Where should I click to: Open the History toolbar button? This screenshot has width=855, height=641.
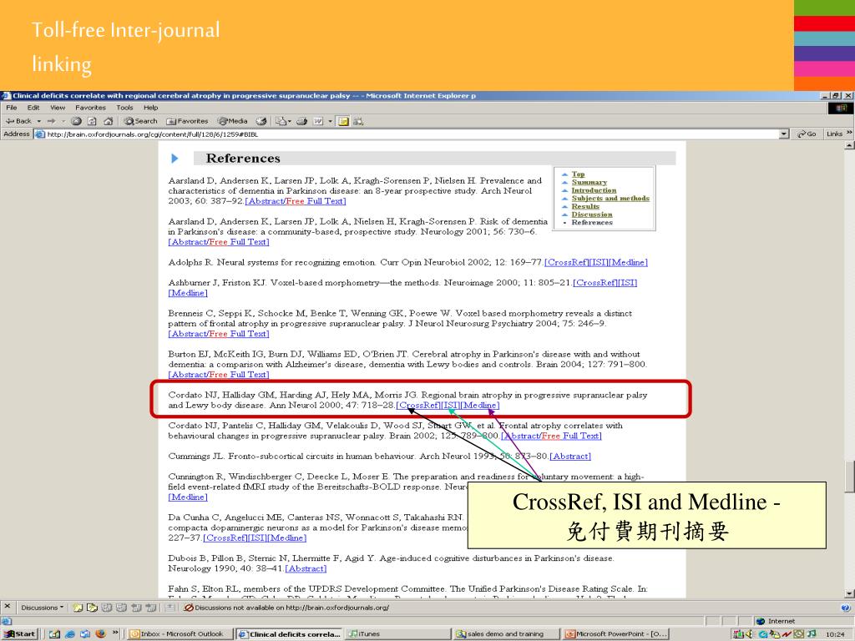click(x=261, y=121)
